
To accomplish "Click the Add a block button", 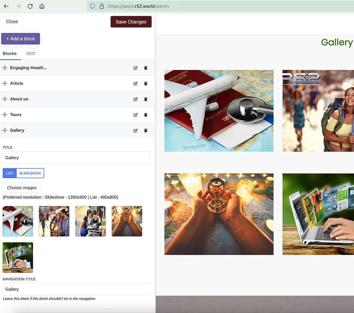I will 21,39.
